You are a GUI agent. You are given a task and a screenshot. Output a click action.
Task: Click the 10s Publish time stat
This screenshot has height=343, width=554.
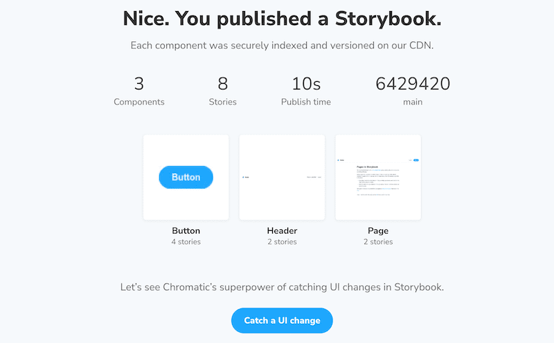point(305,85)
